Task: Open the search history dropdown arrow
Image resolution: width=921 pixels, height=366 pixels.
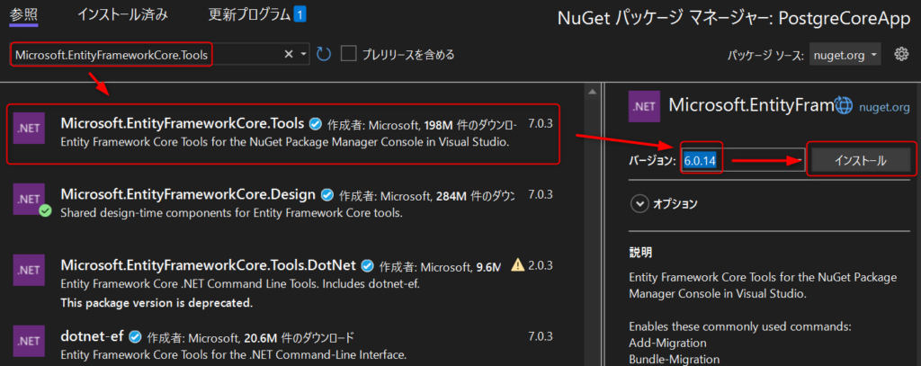Action: 304,55
